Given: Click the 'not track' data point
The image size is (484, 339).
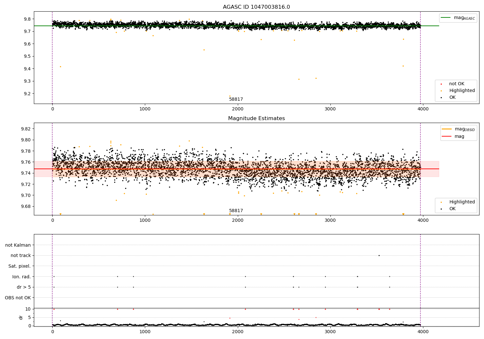Looking at the screenshot, I should (379, 256).
